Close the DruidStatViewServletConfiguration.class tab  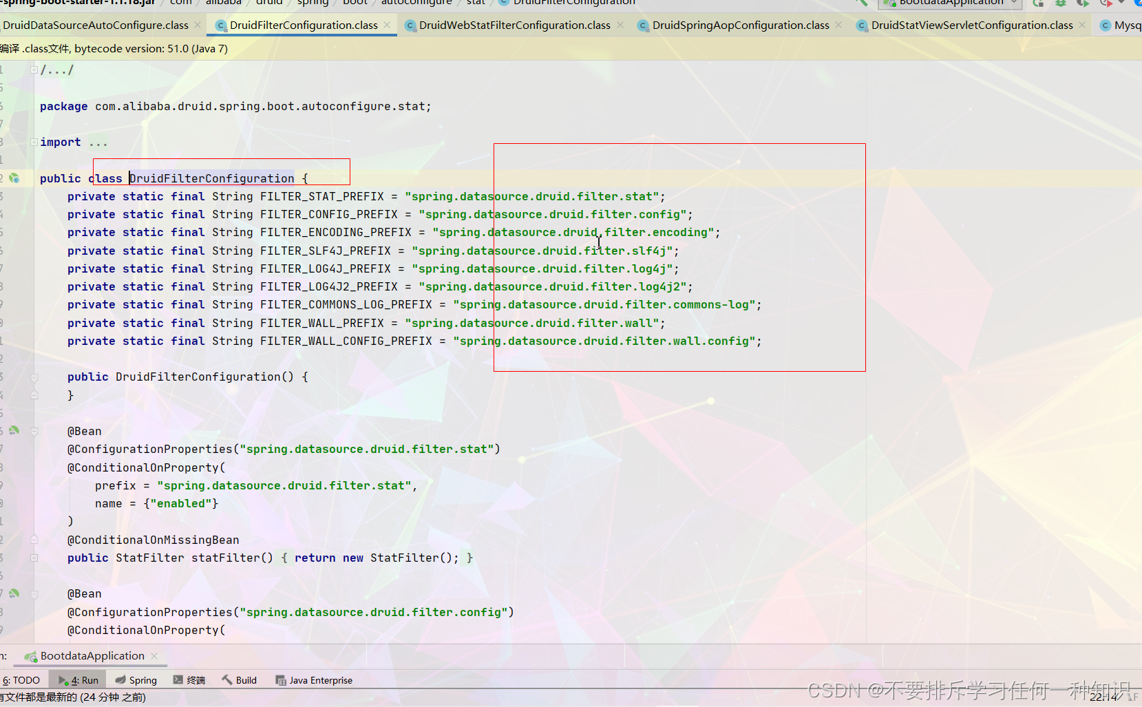1082,25
